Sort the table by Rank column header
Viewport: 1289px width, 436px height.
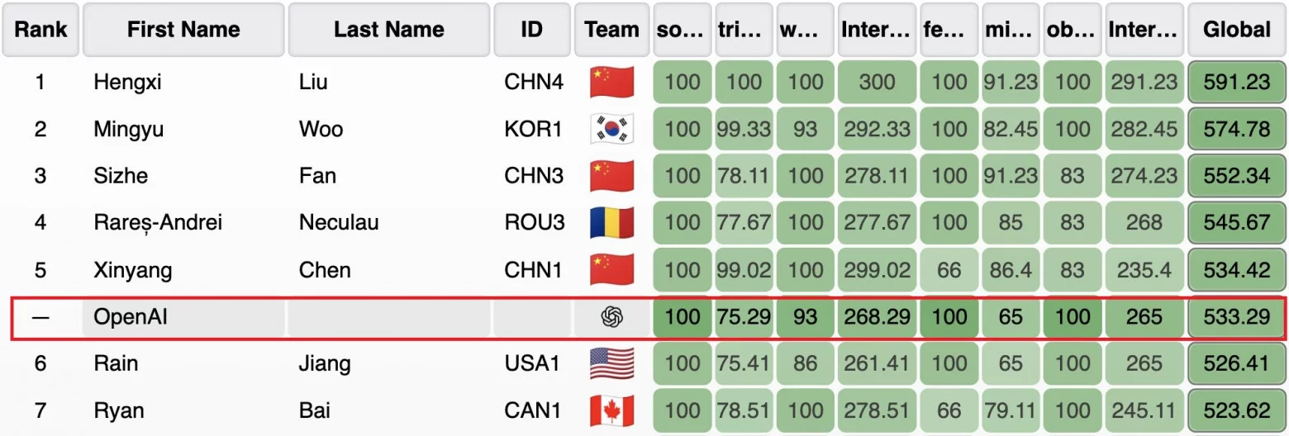(40, 30)
